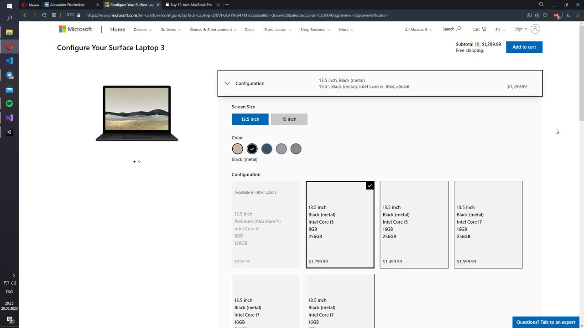Select the first image carousel dot
The width and height of the screenshot is (584, 328).
[134, 161]
